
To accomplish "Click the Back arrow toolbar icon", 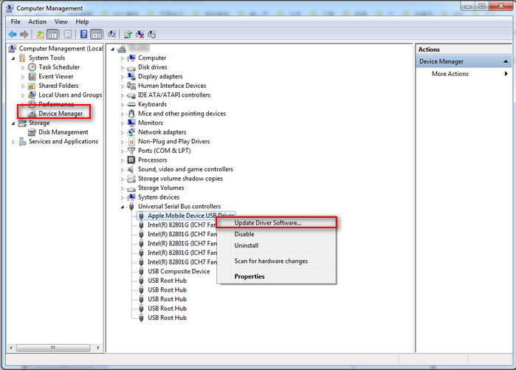I will coord(13,34).
